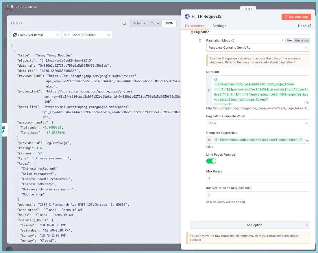Open the three-dot options menu for Pagination Mode
318x253 pixels.
point(282,41)
